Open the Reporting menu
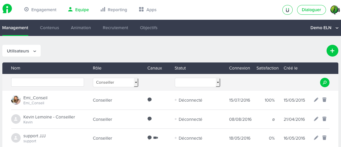 tap(114, 10)
